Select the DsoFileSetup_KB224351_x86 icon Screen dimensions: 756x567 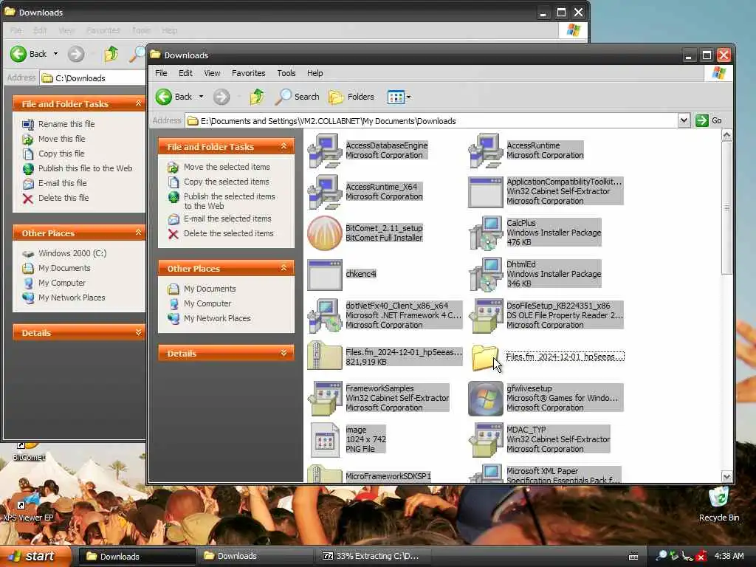pyautogui.click(x=486, y=316)
